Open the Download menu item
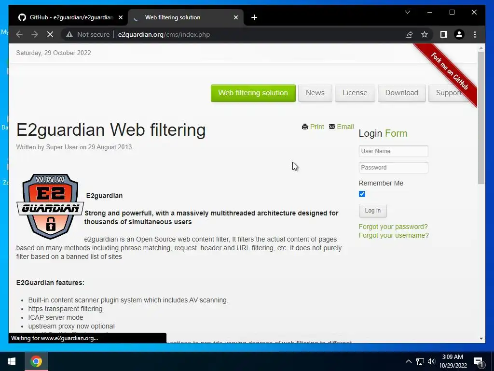Screen dimensions: 494x371 point(402,93)
